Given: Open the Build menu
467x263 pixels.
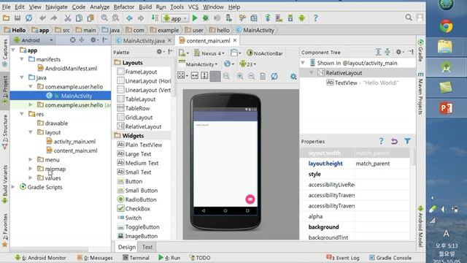Looking at the screenshot, I should 145,7.
